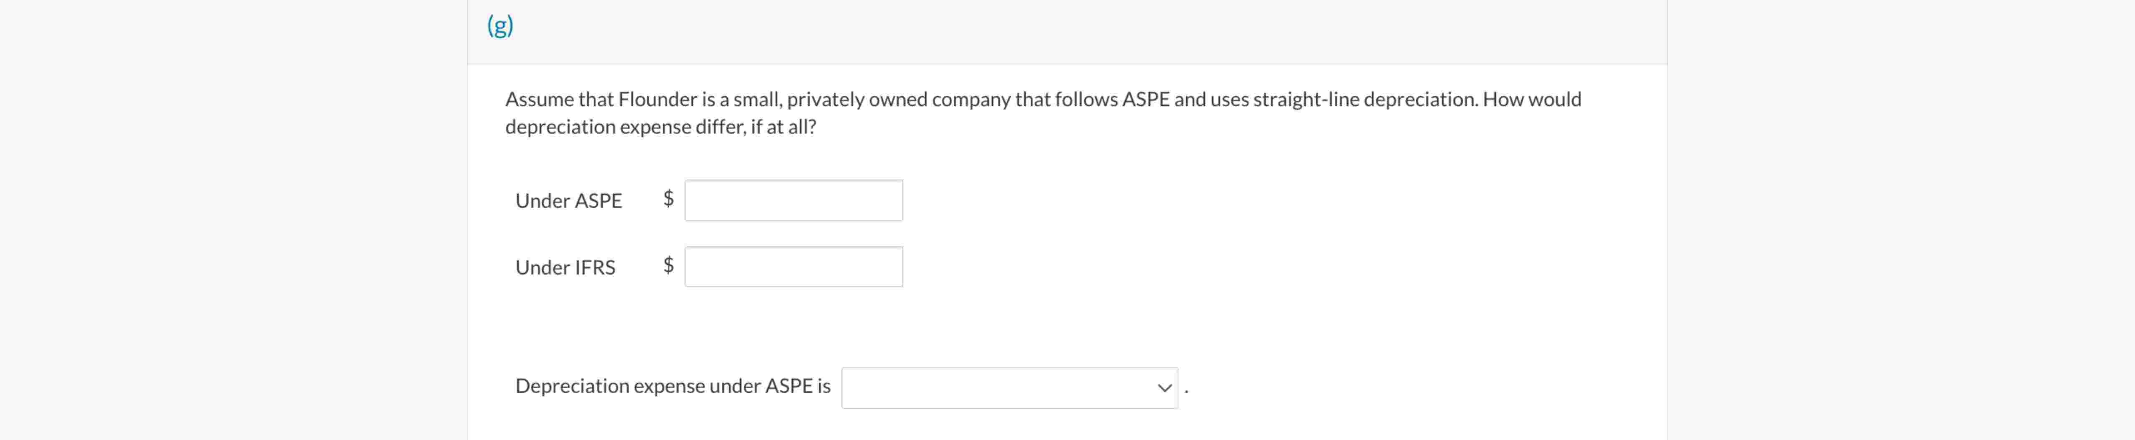Click the 'follows ASPE' text in the question
This screenshot has width=2135, height=440.
(x=1112, y=100)
